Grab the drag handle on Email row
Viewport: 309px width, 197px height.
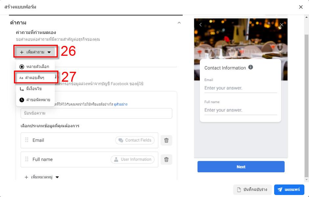point(27,140)
